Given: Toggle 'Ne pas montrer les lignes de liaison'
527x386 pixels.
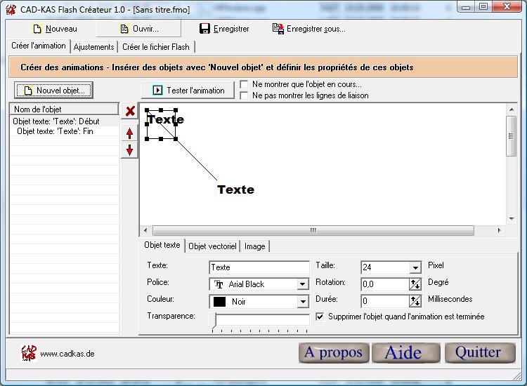Looking at the screenshot, I should [x=245, y=95].
